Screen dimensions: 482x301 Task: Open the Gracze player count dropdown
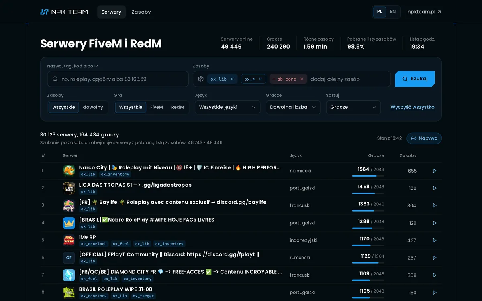pos(293,107)
